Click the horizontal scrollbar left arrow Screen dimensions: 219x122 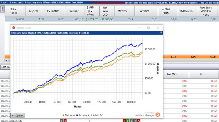pyautogui.click(x=6, y=61)
